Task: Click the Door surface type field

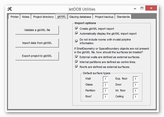Action: click(x=135, y=85)
